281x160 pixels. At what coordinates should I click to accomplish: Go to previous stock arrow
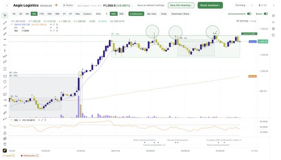click(x=252, y=5)
